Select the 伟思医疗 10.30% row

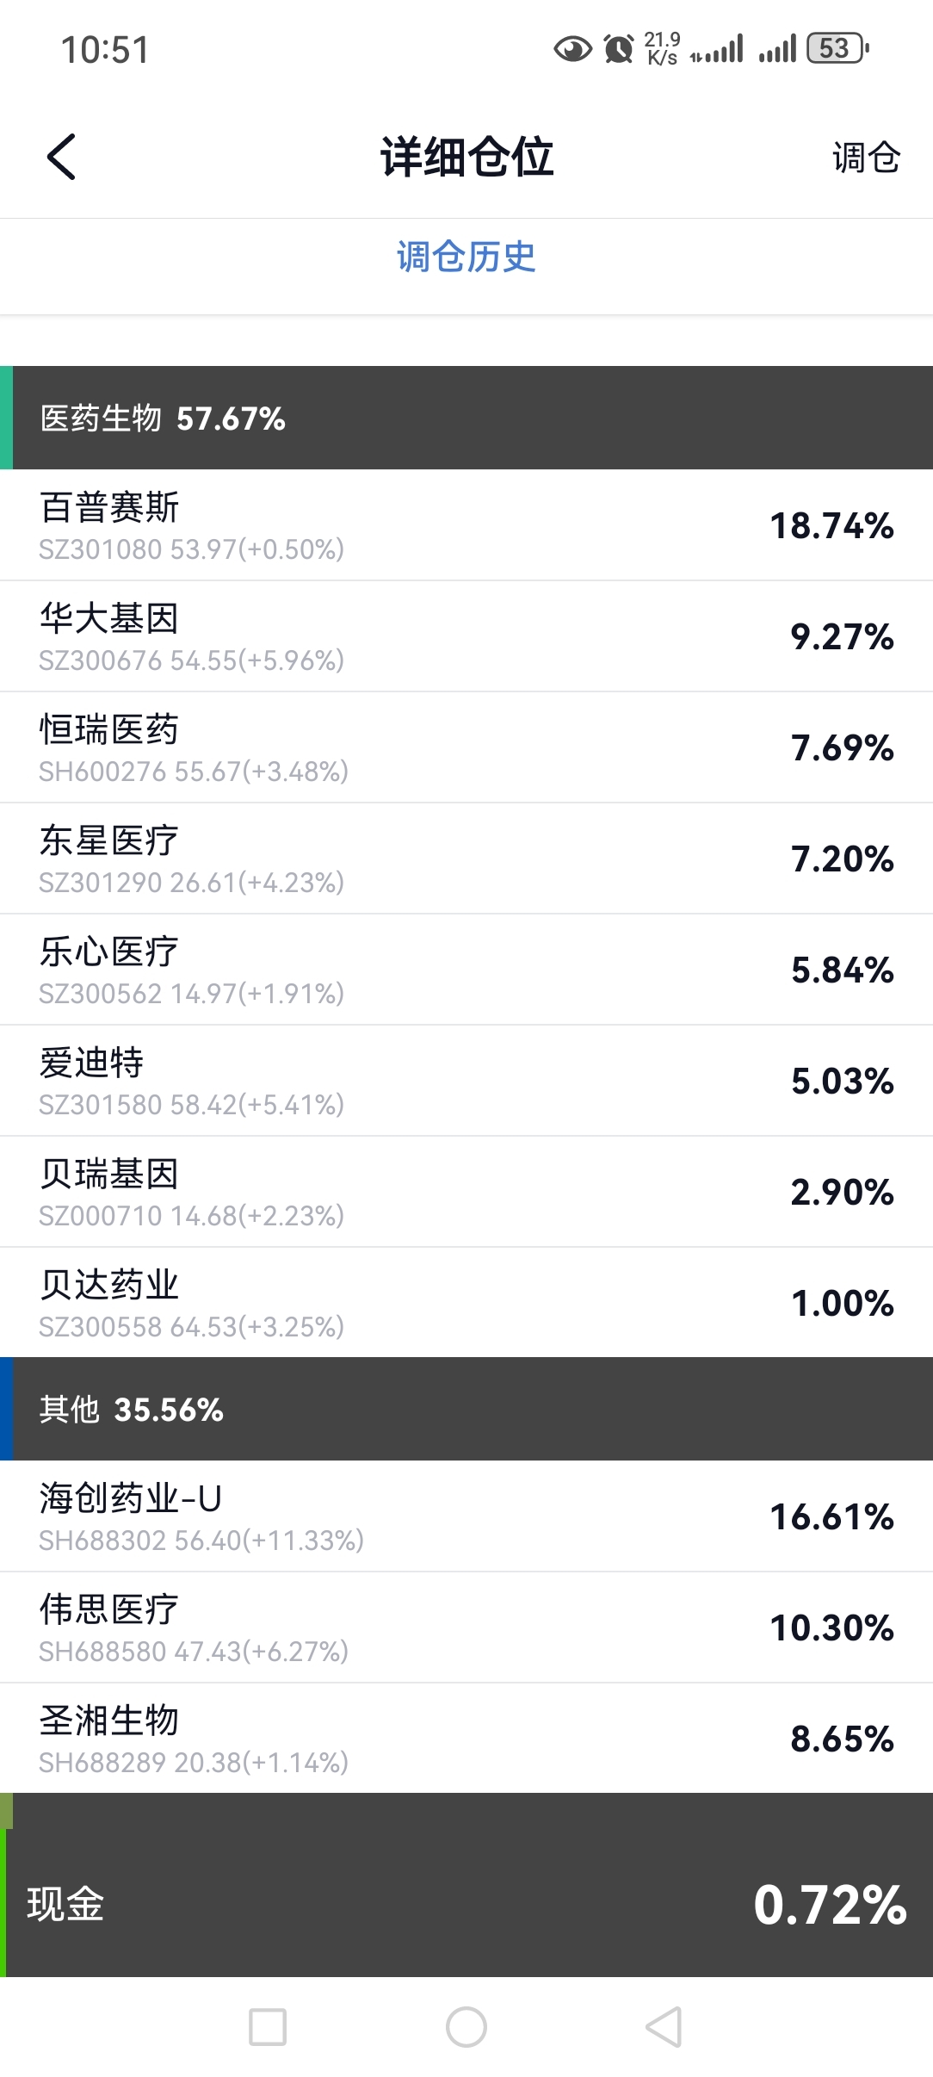(467, 1627)
